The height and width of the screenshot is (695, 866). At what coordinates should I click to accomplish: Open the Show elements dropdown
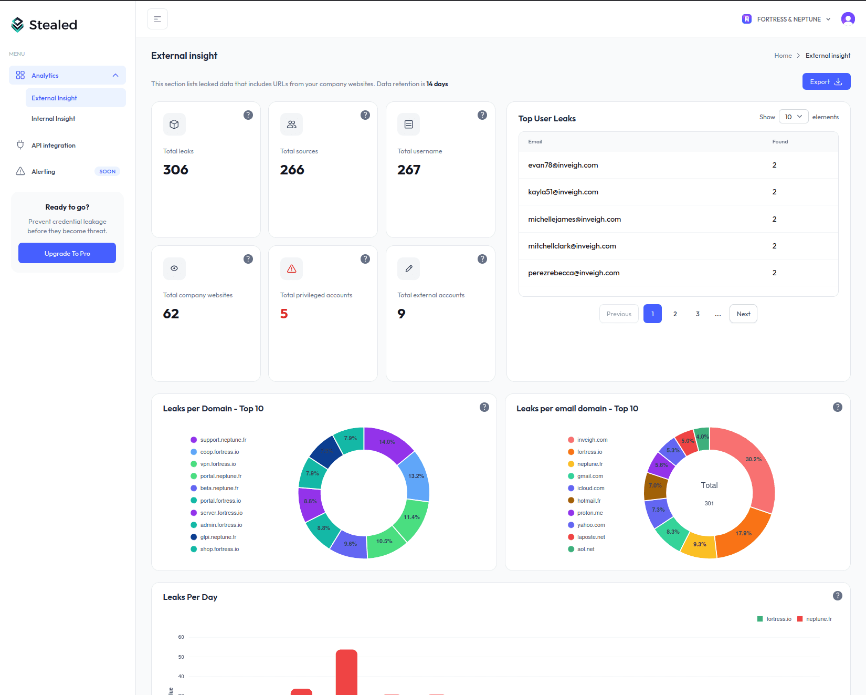794,116
